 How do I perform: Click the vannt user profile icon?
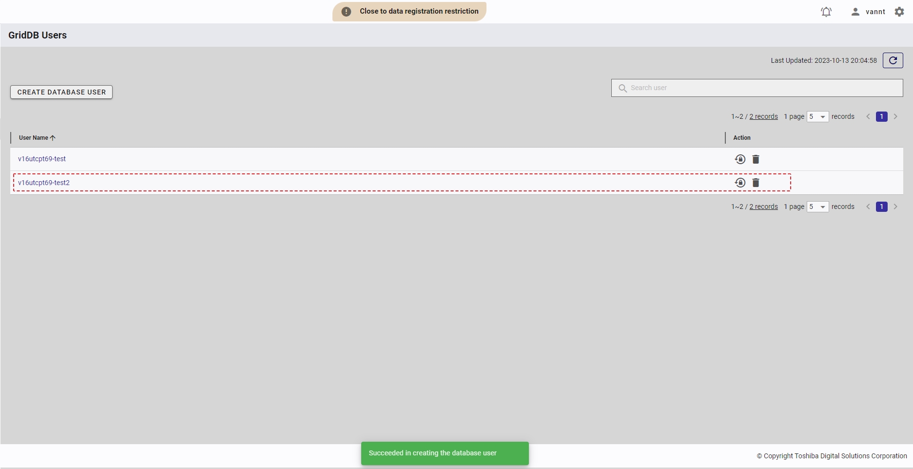(855, 12)
